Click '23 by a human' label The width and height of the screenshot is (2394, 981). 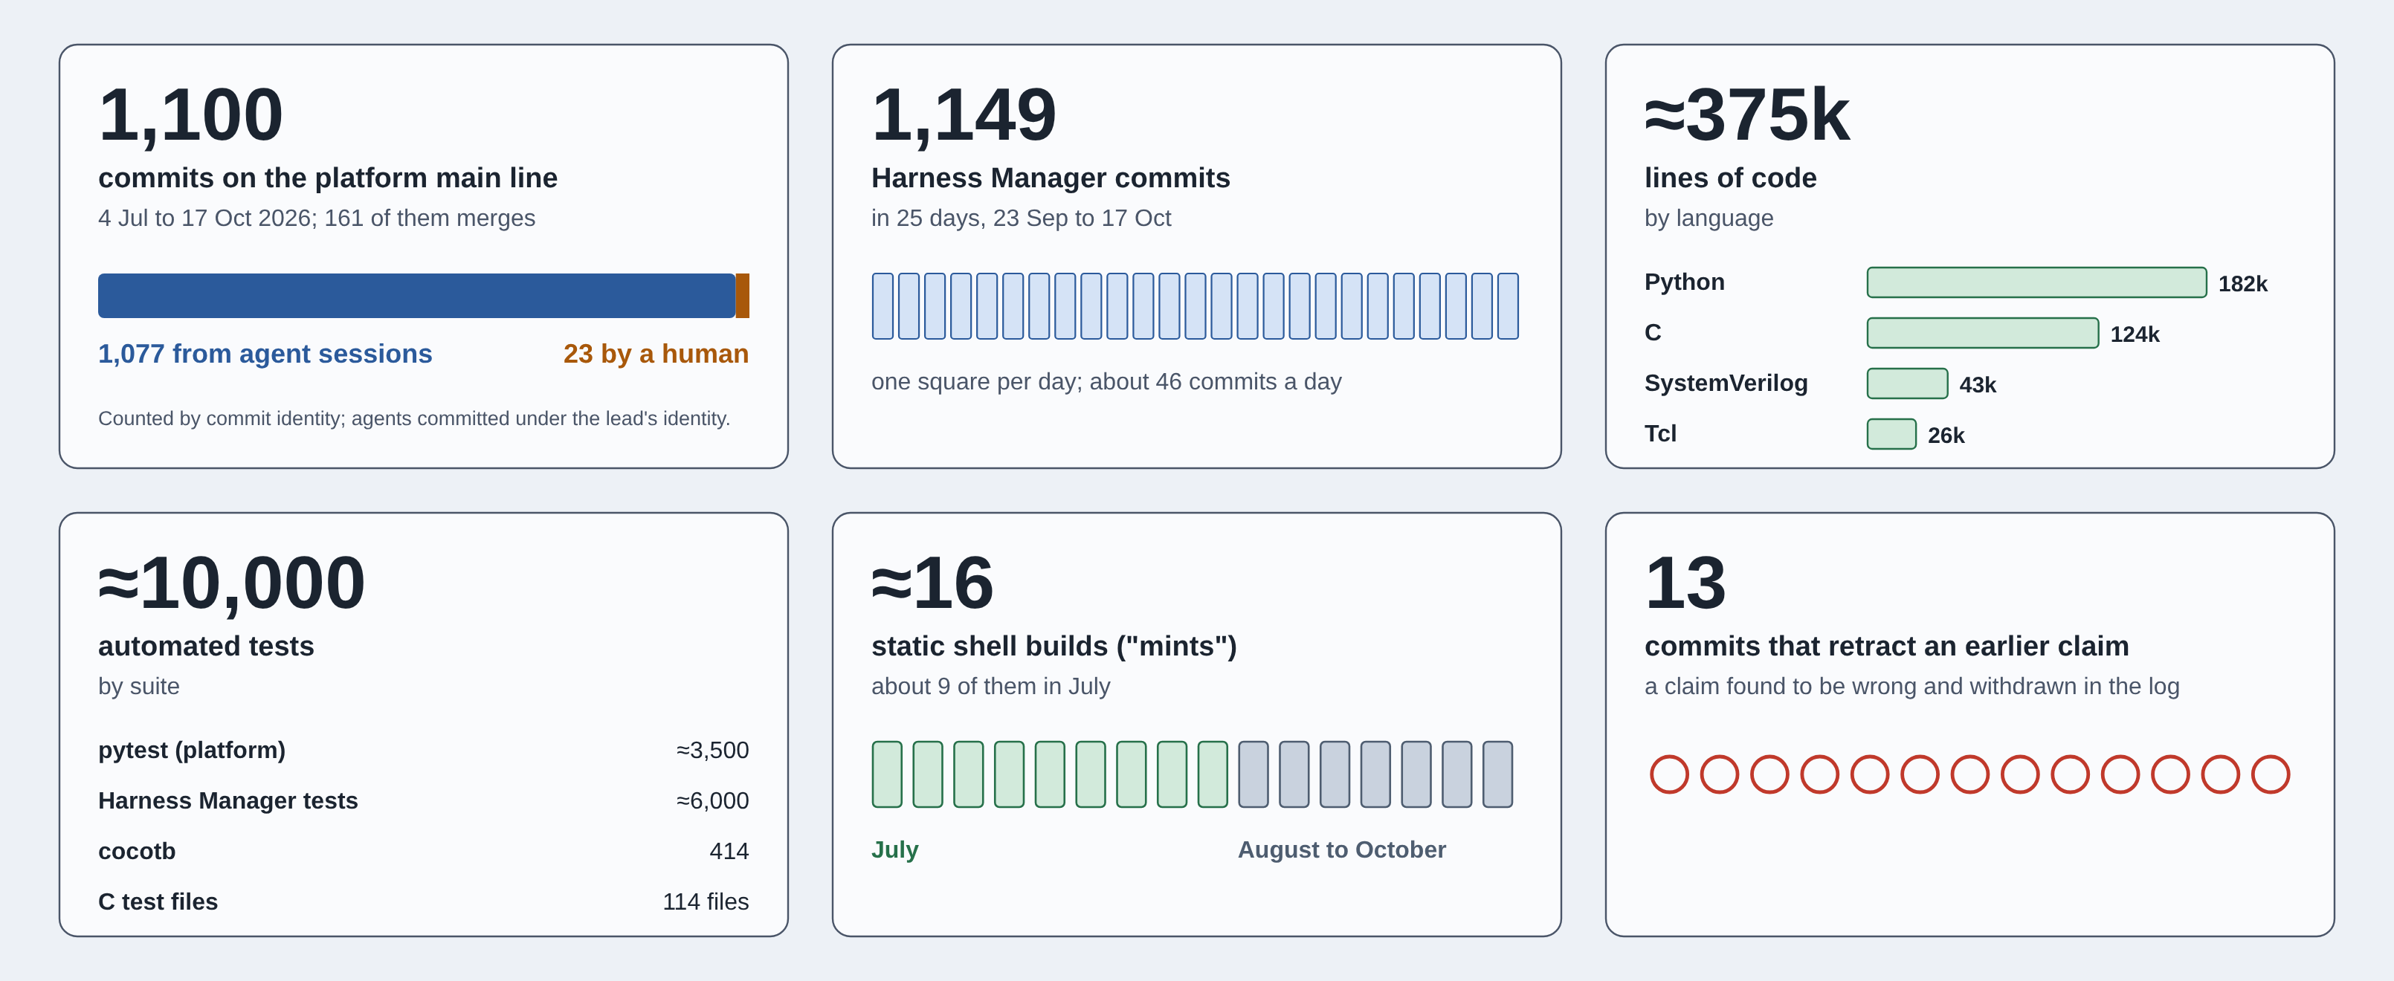click(x=656, y=354)
